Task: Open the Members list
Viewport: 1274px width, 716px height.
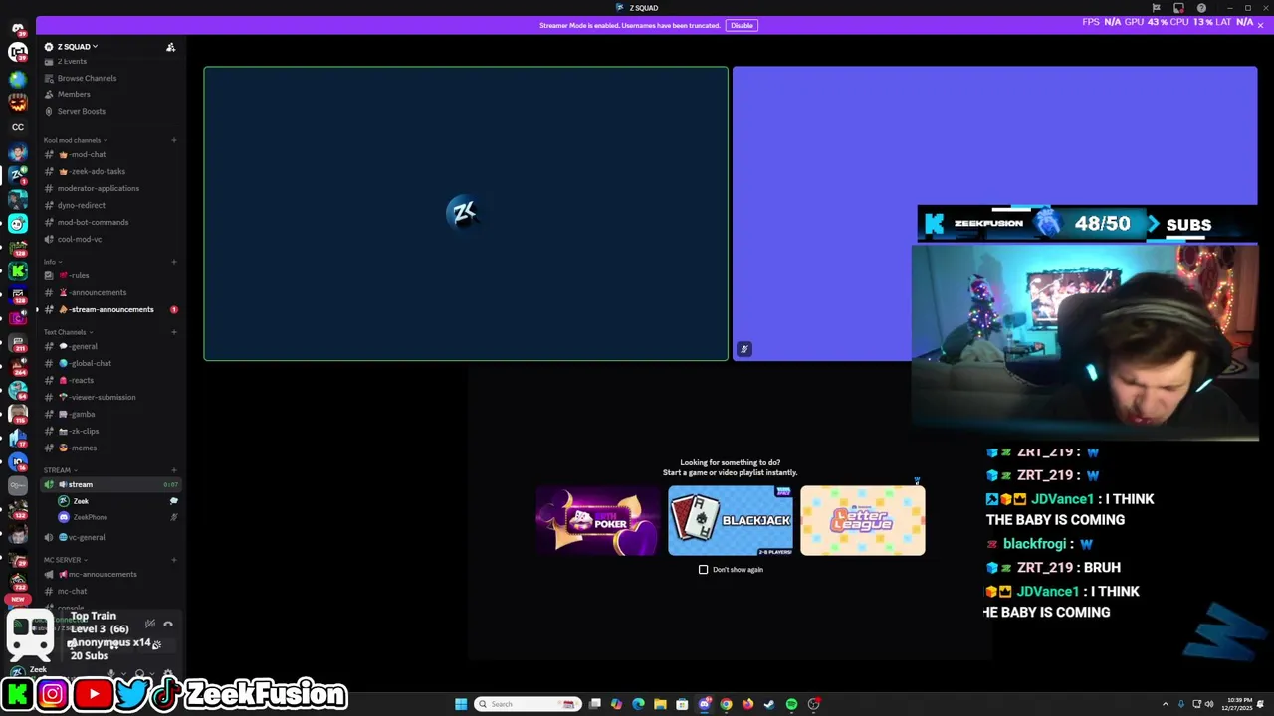Action: point(74,94)
